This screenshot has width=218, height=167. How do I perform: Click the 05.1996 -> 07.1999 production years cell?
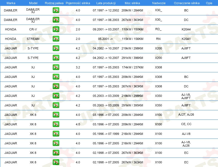[x=106, y=134]
